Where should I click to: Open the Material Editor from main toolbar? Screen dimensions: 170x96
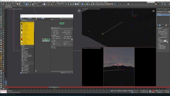pyautogui.click(x=82, y=4)
